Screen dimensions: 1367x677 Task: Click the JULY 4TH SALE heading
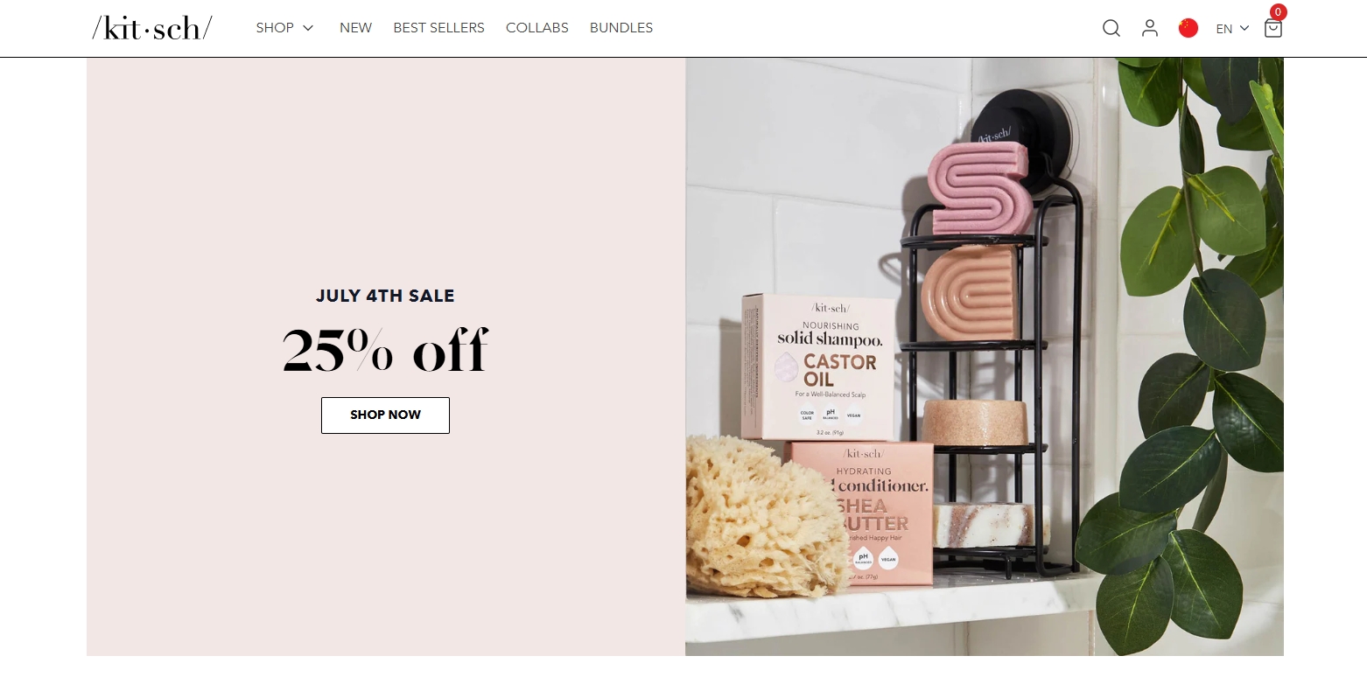[385, 297]
